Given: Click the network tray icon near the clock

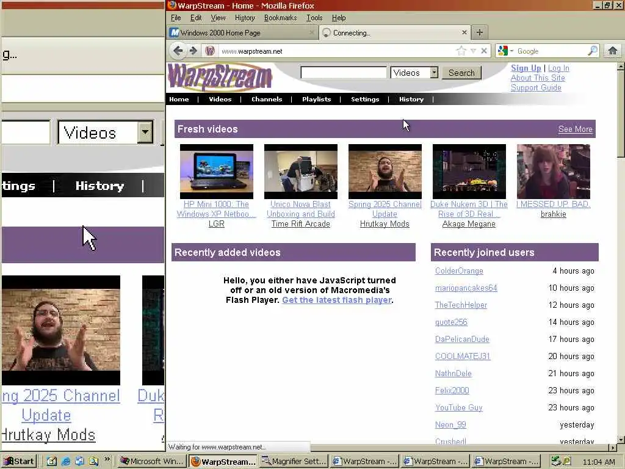Looking at the screenshot, I should (555, 462).
